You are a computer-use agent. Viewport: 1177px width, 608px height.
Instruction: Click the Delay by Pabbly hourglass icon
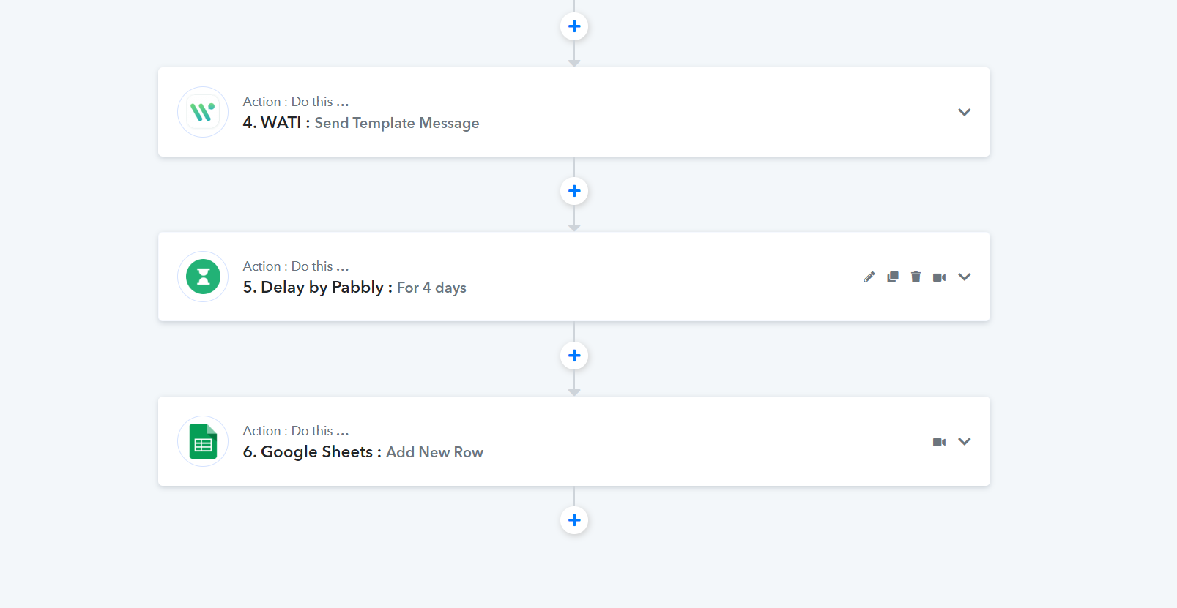click(x=203, y=277)
